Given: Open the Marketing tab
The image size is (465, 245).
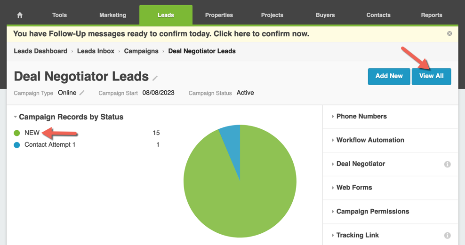Looking at the screenshot, I should pyautogui.click(x=112, y=15).
